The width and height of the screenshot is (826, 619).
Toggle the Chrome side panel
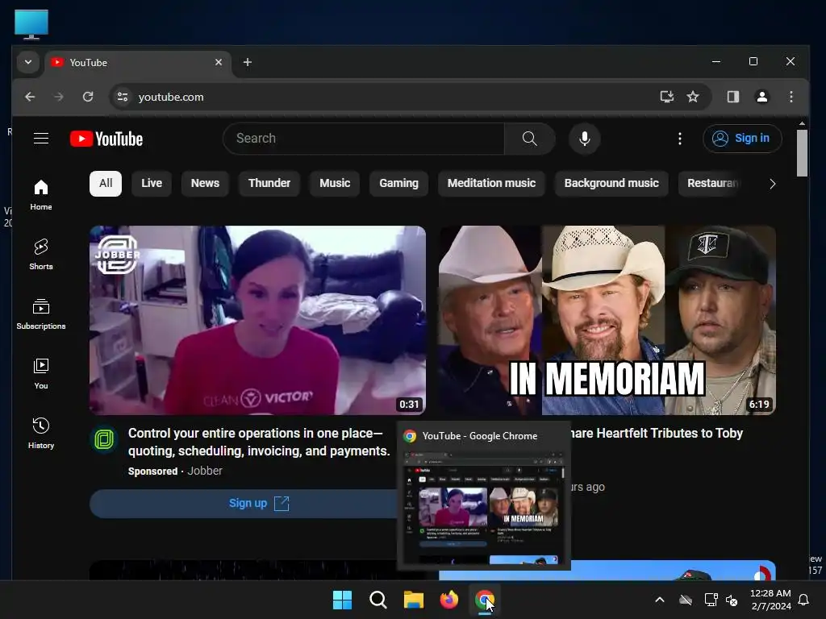coord(732,97)
